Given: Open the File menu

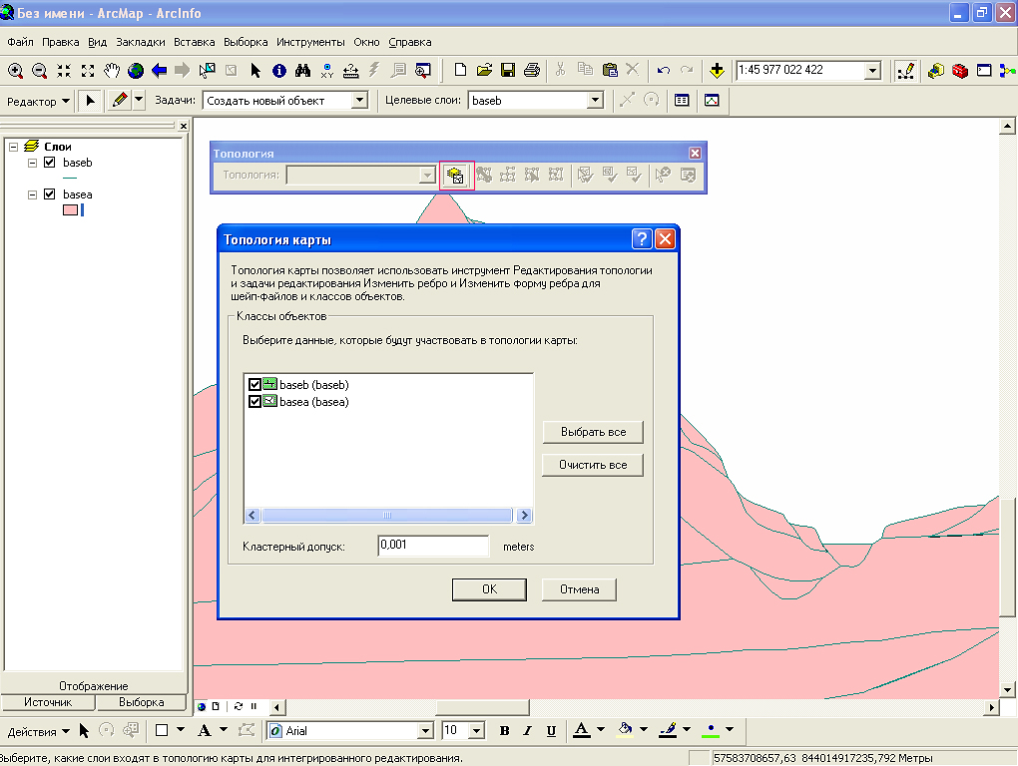Looking at the screenshot, I should pyautogui.click(x=20, y=42).
